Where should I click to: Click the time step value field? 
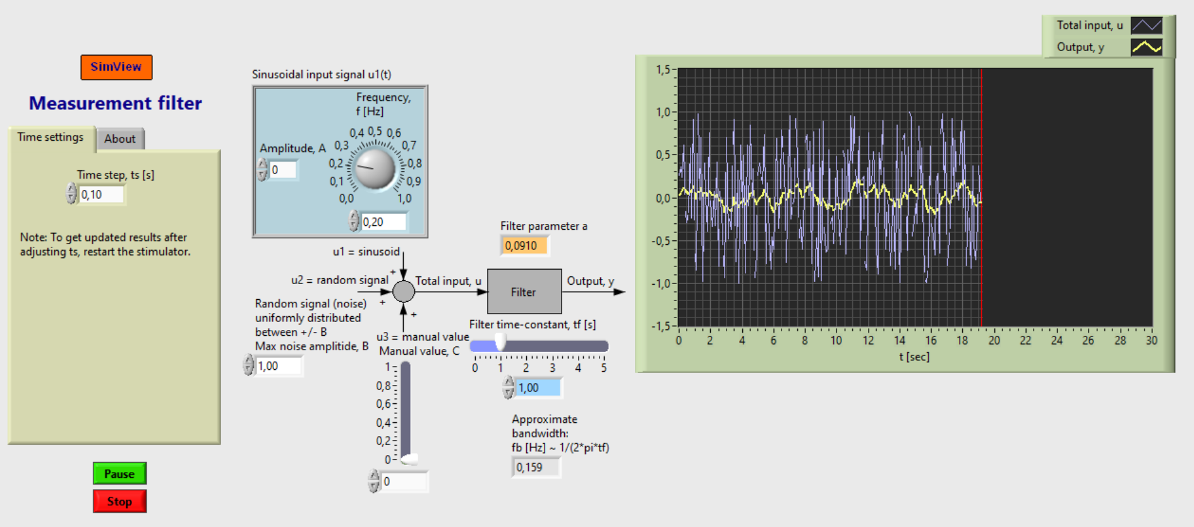click(x=101, y=194)
